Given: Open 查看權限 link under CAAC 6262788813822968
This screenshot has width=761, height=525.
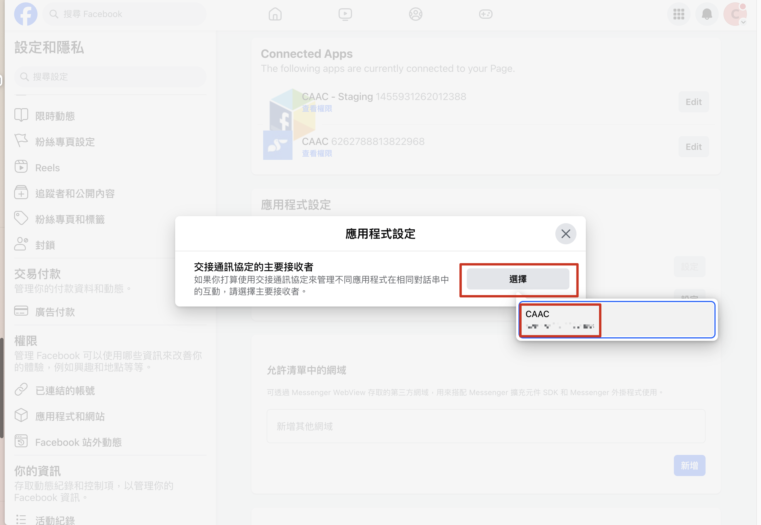Looking at the screenshot, I should point(317,153).
